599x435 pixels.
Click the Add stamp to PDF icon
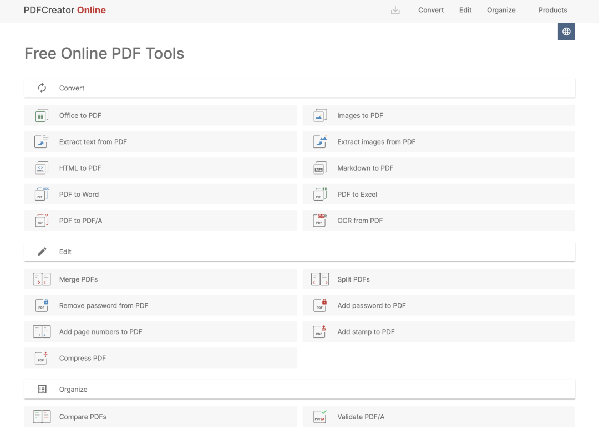[x=319, y=332]
